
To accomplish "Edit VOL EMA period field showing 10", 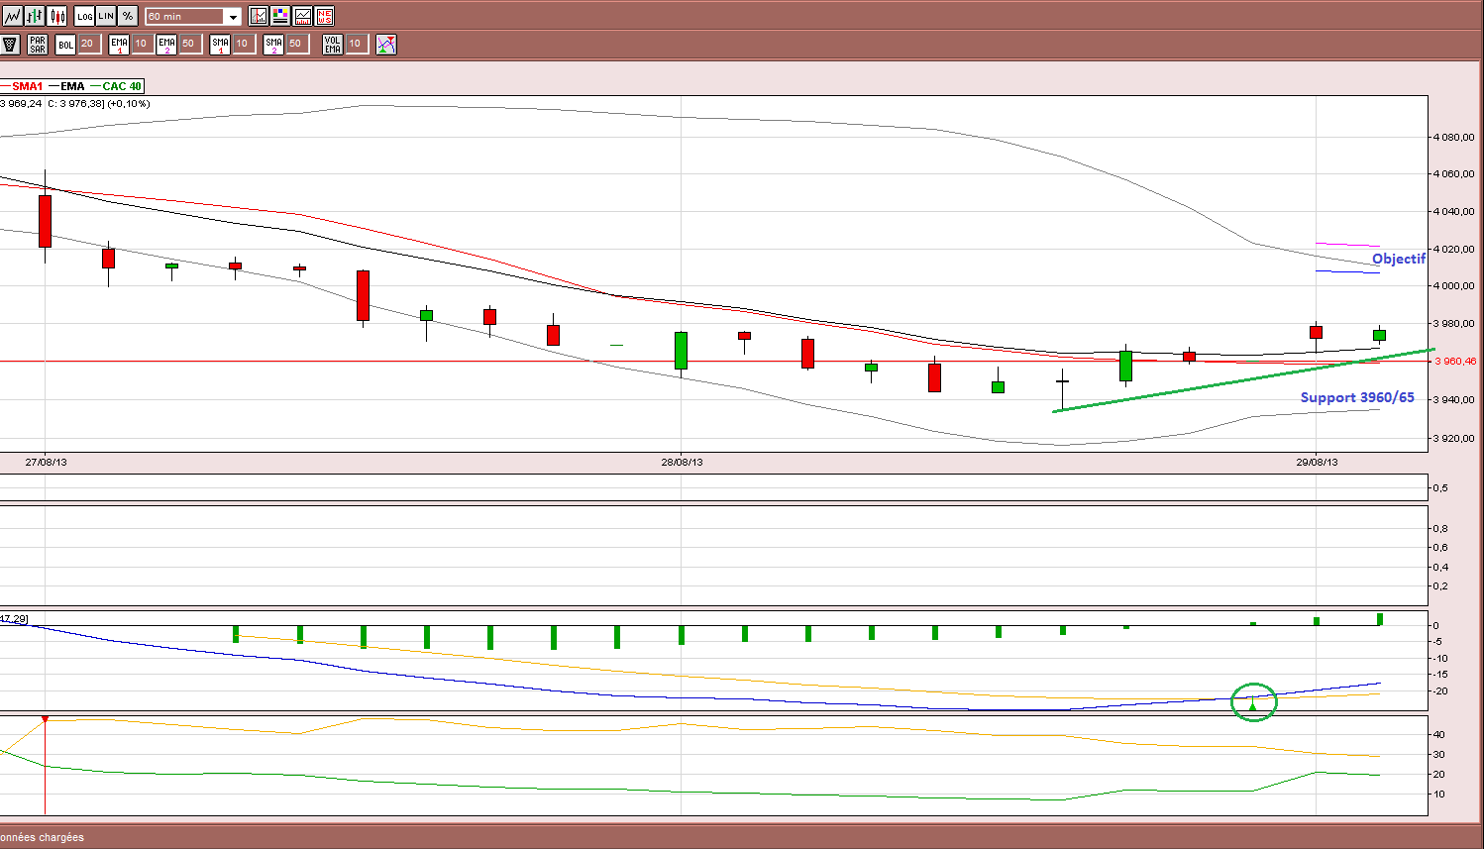I will coord(357,44).
